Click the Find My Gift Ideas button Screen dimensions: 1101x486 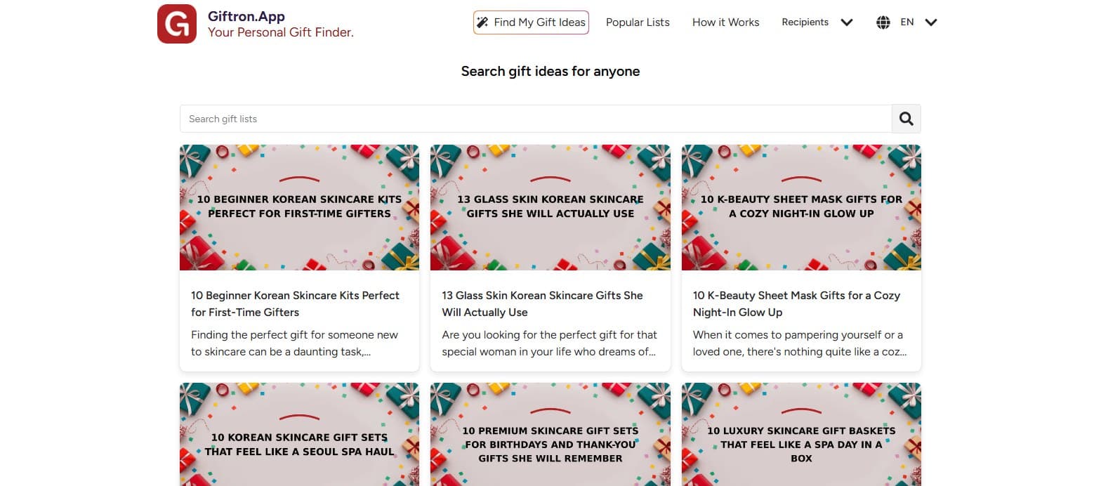[531, 22]
